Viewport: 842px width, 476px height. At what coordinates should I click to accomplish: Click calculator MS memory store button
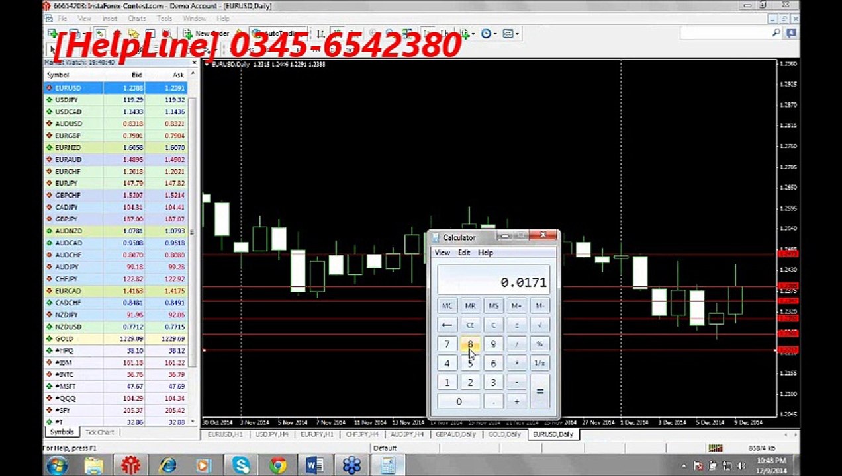tap(493, 306)
